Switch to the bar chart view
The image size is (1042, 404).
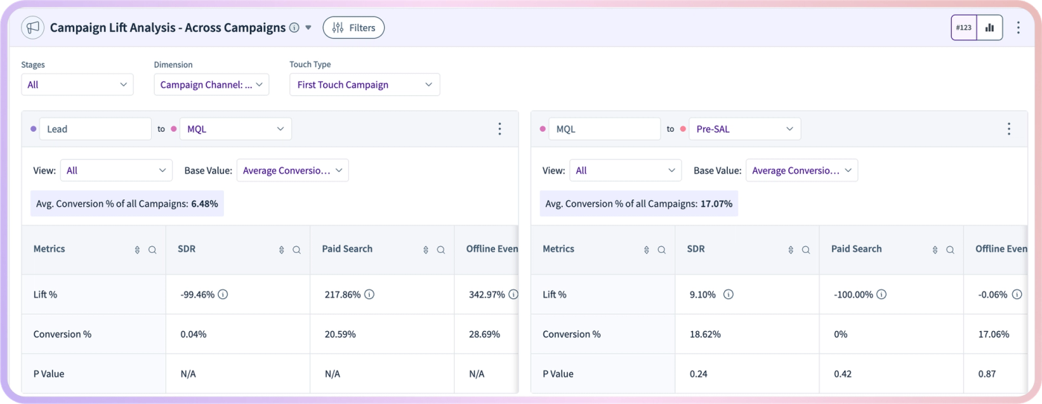(989, 28)
